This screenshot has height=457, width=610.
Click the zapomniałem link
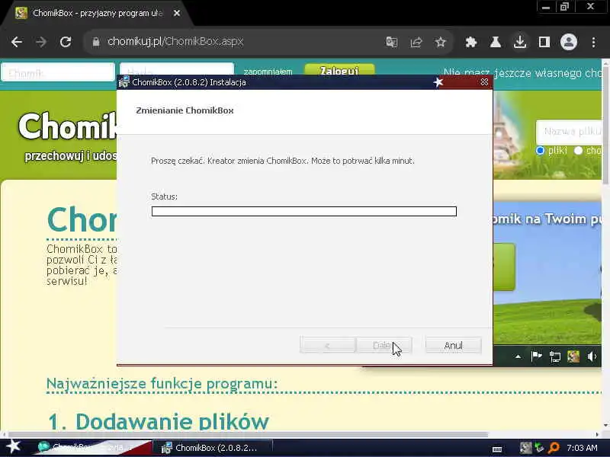pos(268,72)
